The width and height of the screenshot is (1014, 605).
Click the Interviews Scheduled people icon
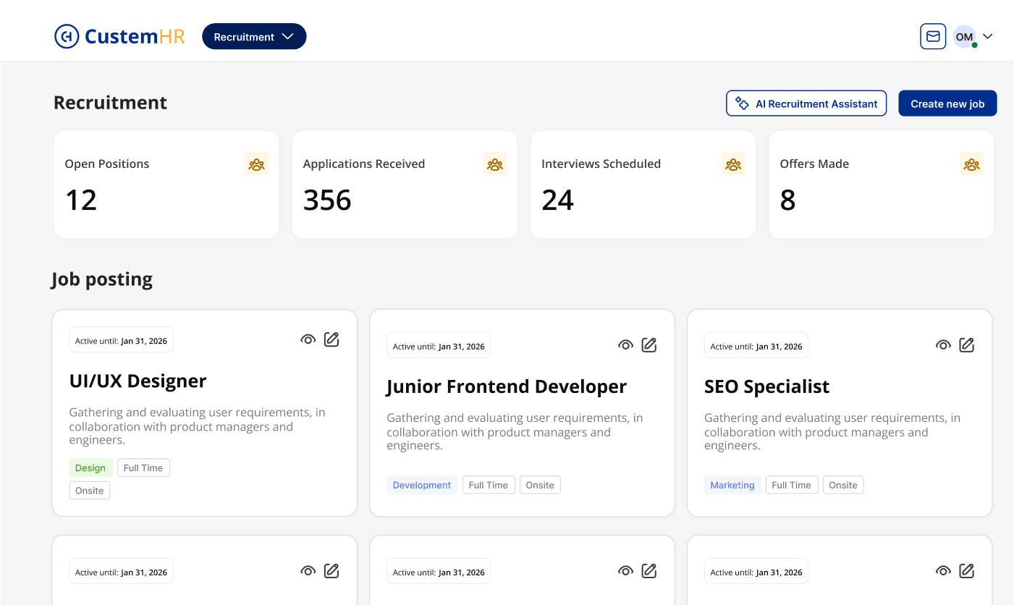coord(733,164)
